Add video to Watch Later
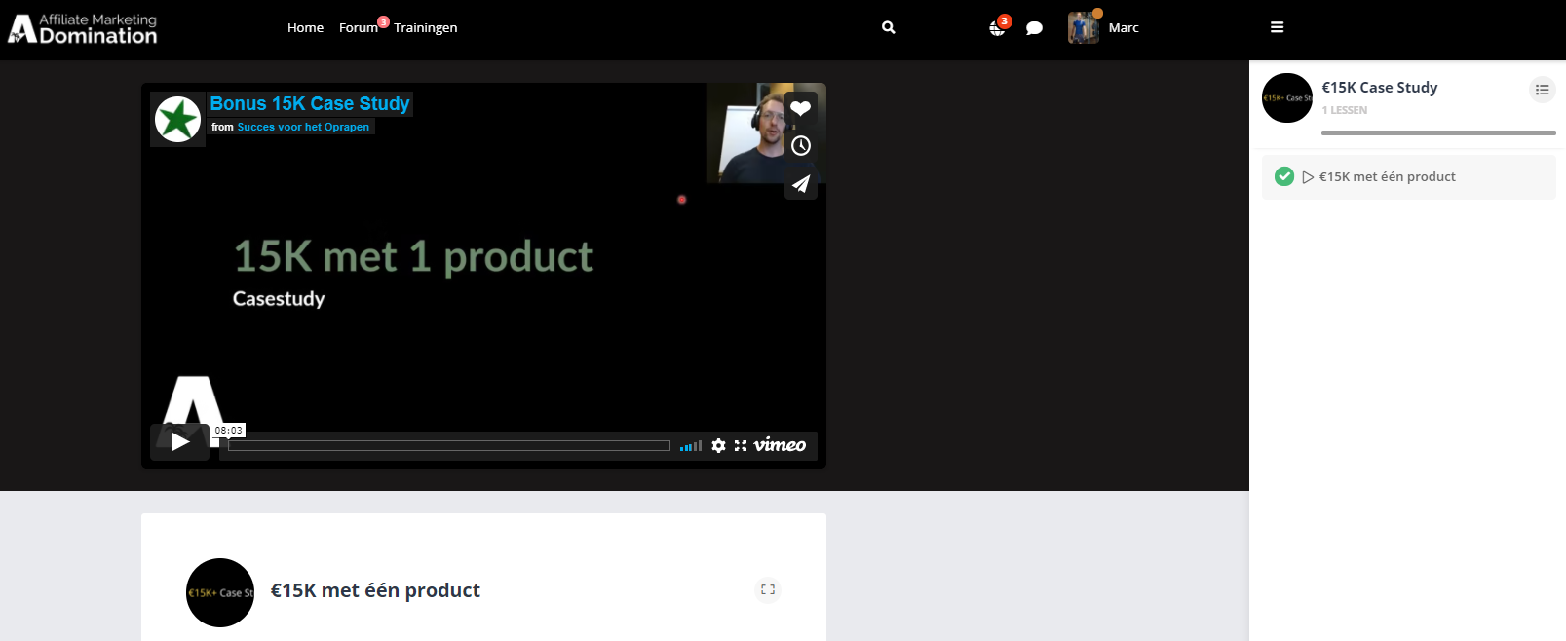This screenshot has height=641, width=1566. [800, 146]
